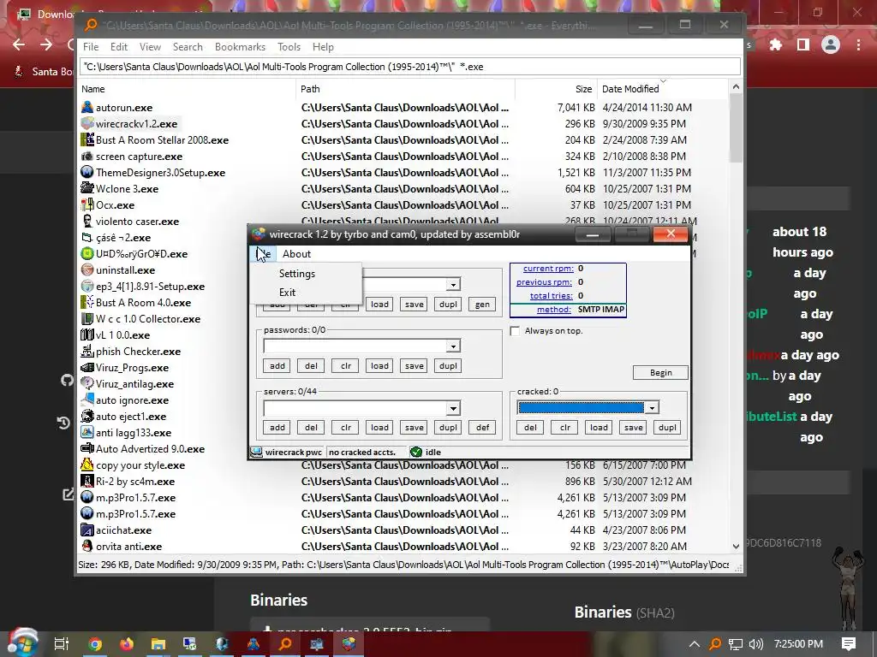Screen dimensions: 877x657
Task: Open the Tools menu in Everything
Action: coord(289,47)
